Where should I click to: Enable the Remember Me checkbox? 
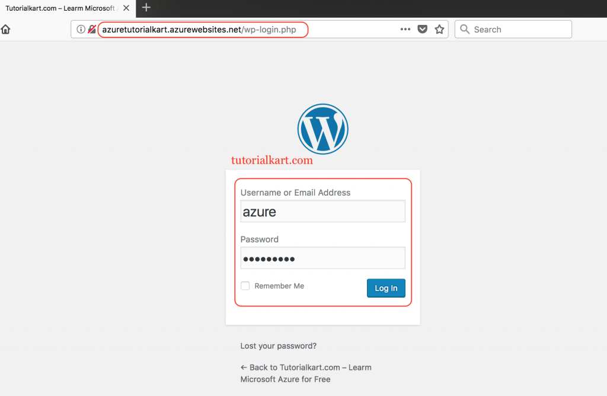(245, 285)
